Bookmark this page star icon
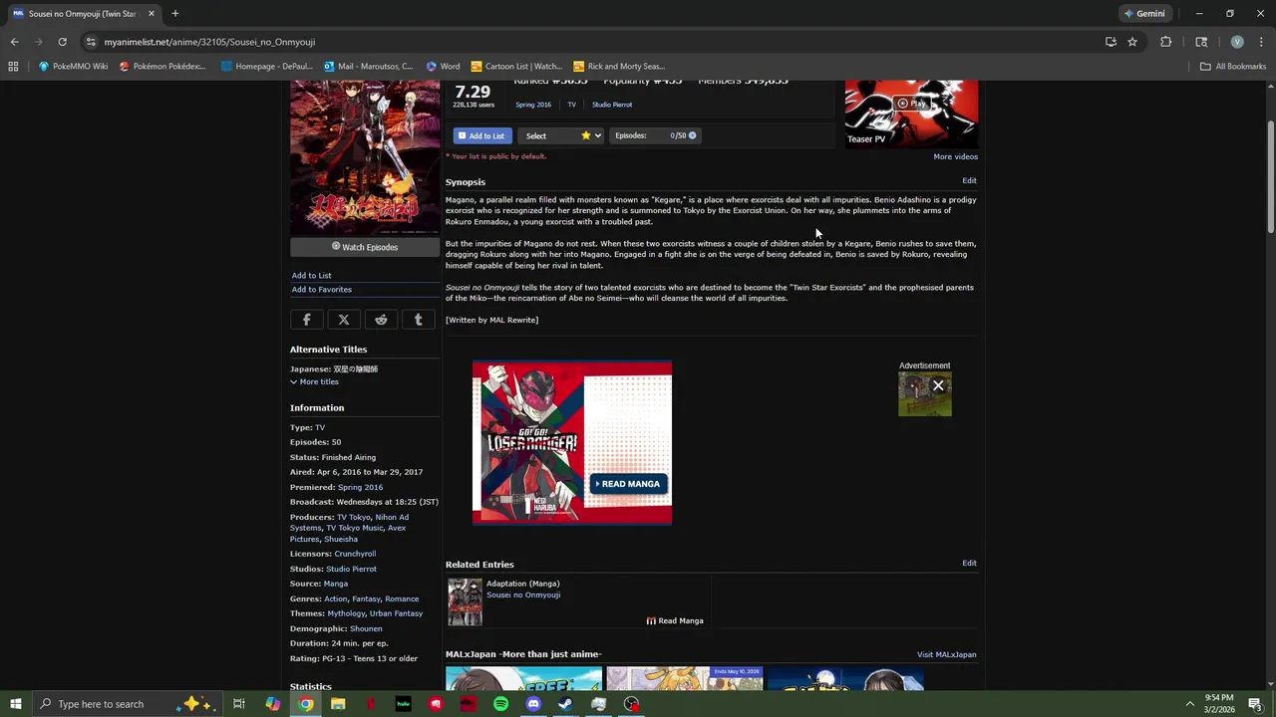This screenshot has height=717, width=1276. tap(1132, 42)
